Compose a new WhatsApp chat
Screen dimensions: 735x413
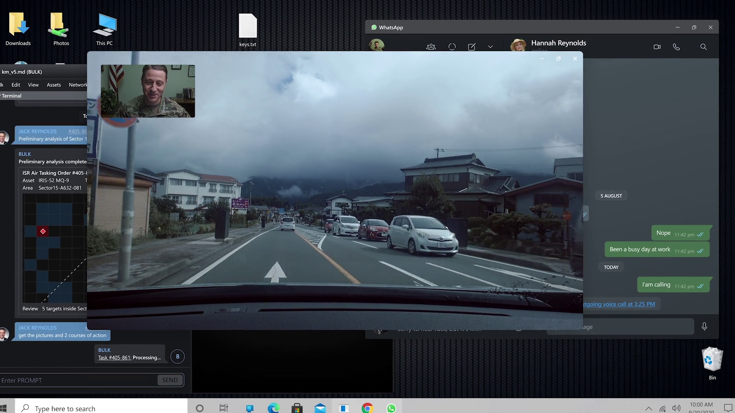coord(472,47)
